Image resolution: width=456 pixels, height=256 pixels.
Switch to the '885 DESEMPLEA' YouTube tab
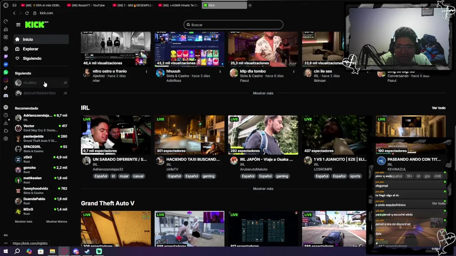pyautogui.click(x=133, y=5)
